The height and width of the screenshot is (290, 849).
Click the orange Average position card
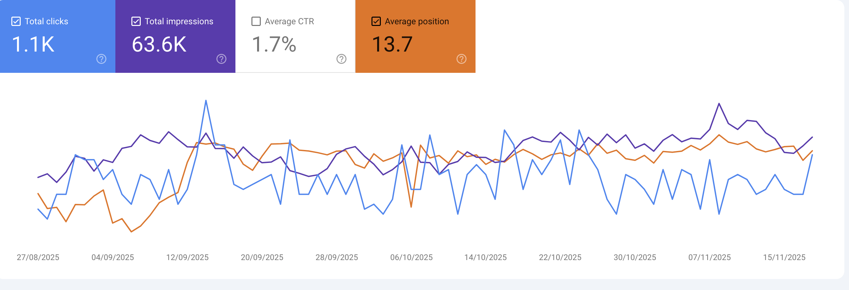[x=415, y=37]
